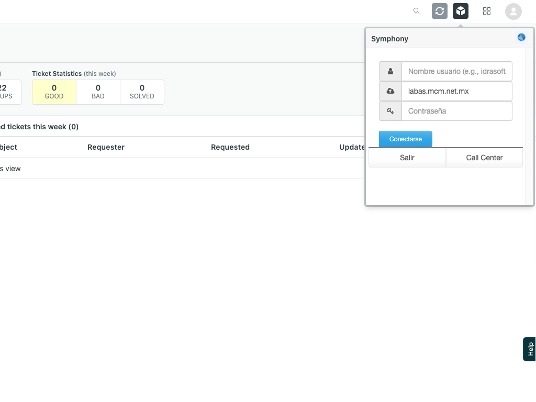
Task: Click the blue globe icon in Symphony header
Action: [x=521, y=37]
